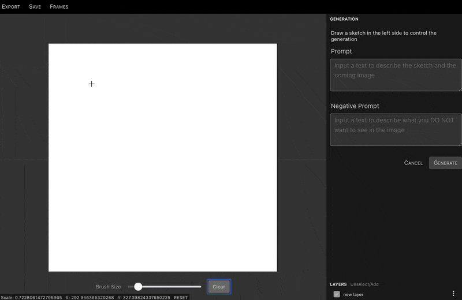The image size is (462, 300).
Task: Cancel the generation panel
Action: coord(413,163)
